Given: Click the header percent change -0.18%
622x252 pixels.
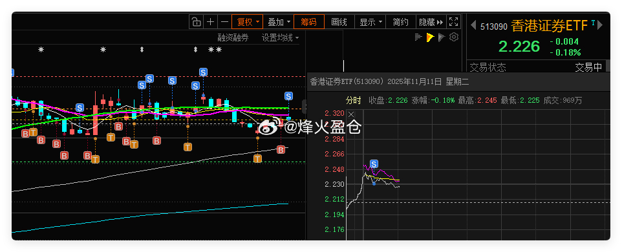Looking at the screenshot, I should [565, 52].
